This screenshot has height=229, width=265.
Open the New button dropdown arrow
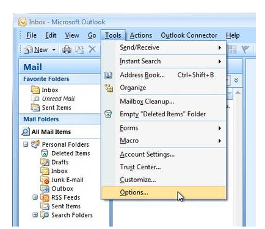pos(54,49)
